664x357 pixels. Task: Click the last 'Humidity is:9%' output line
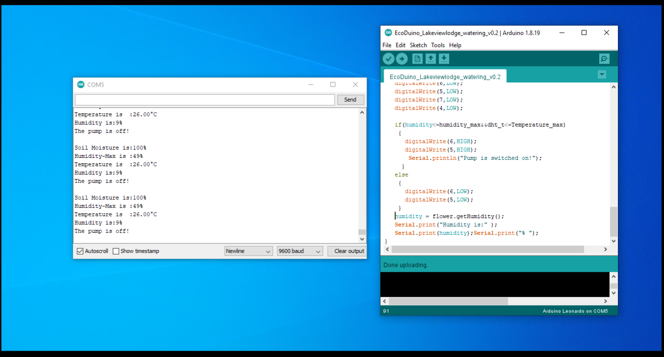click(98, 223)
